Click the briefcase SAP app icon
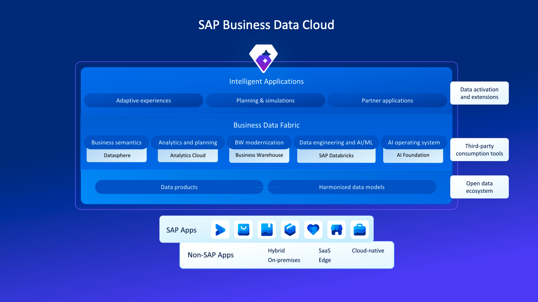Image resolution: width=538 pixels, height=302 pixels. pos(360,230)
